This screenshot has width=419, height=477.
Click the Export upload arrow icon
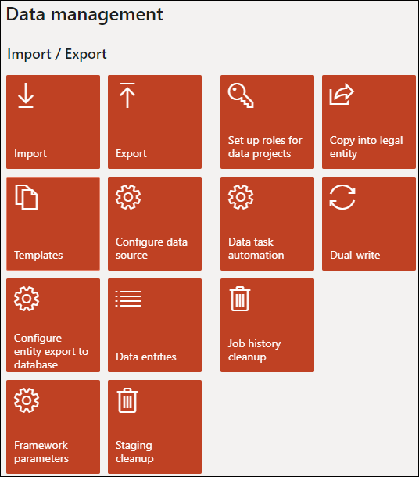(x=127, y=95)
